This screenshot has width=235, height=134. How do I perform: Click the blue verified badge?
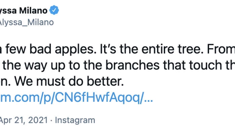coord(54,11)
